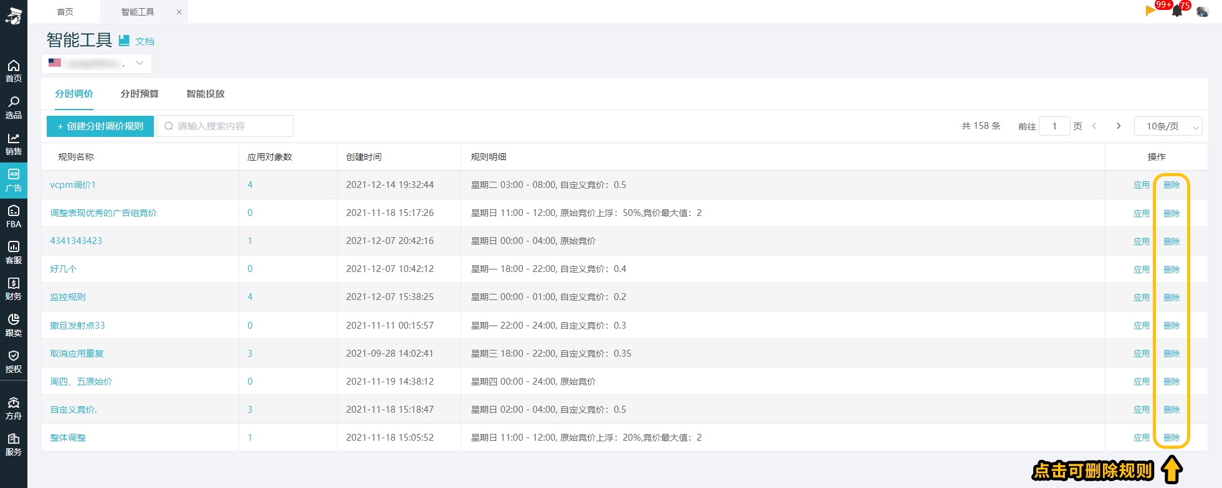Click 应用 for 监控规则 row
This screenshot has height=488, width=1222.
coord(1142,298)
